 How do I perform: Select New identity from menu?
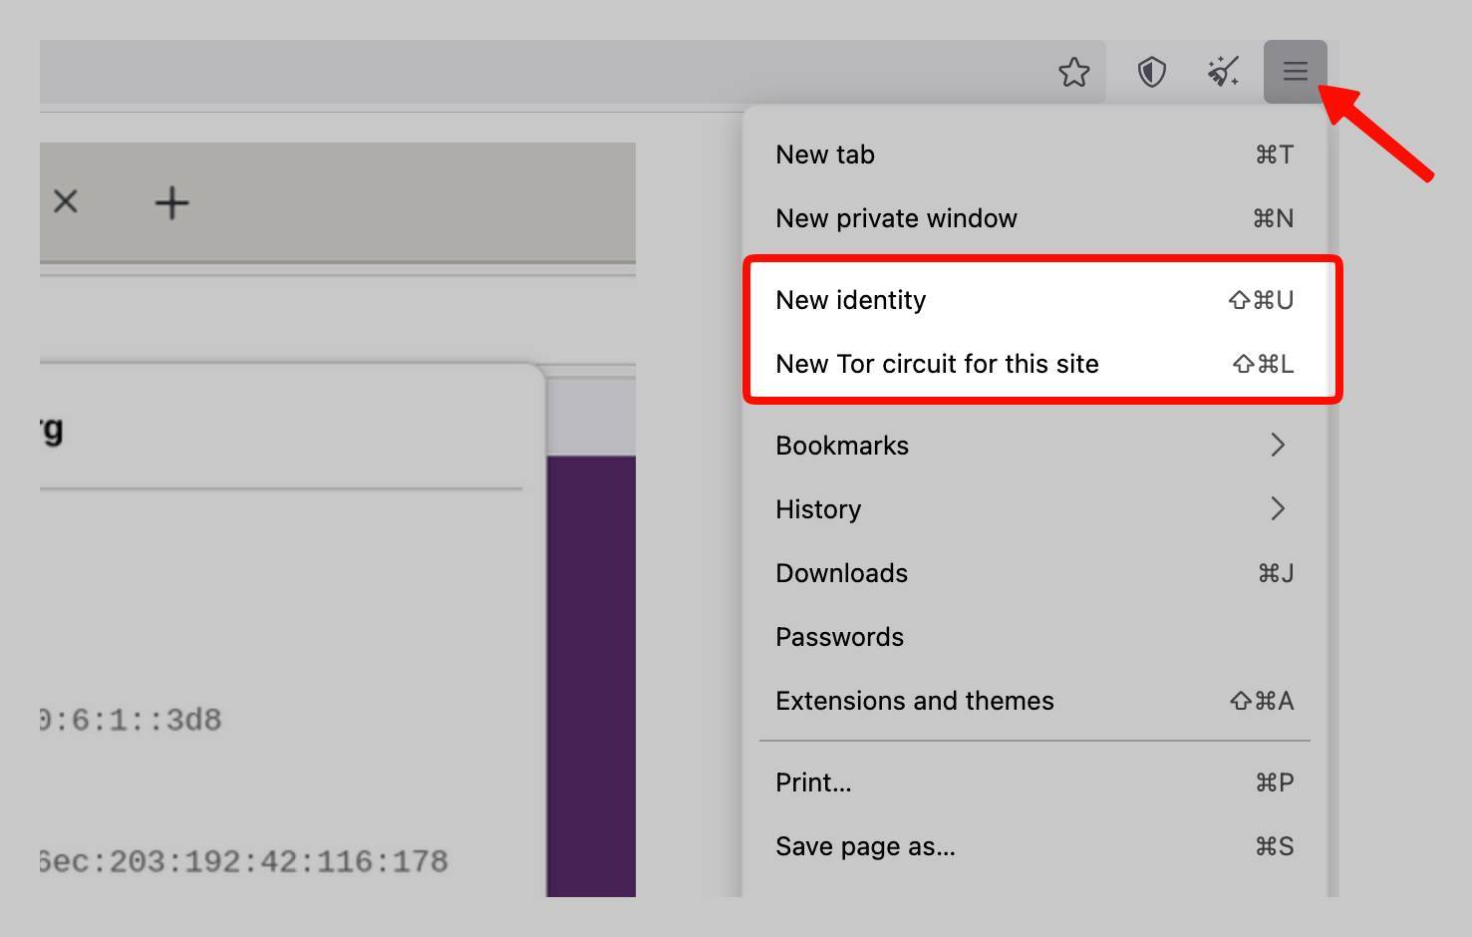click(x=851, y=300)
